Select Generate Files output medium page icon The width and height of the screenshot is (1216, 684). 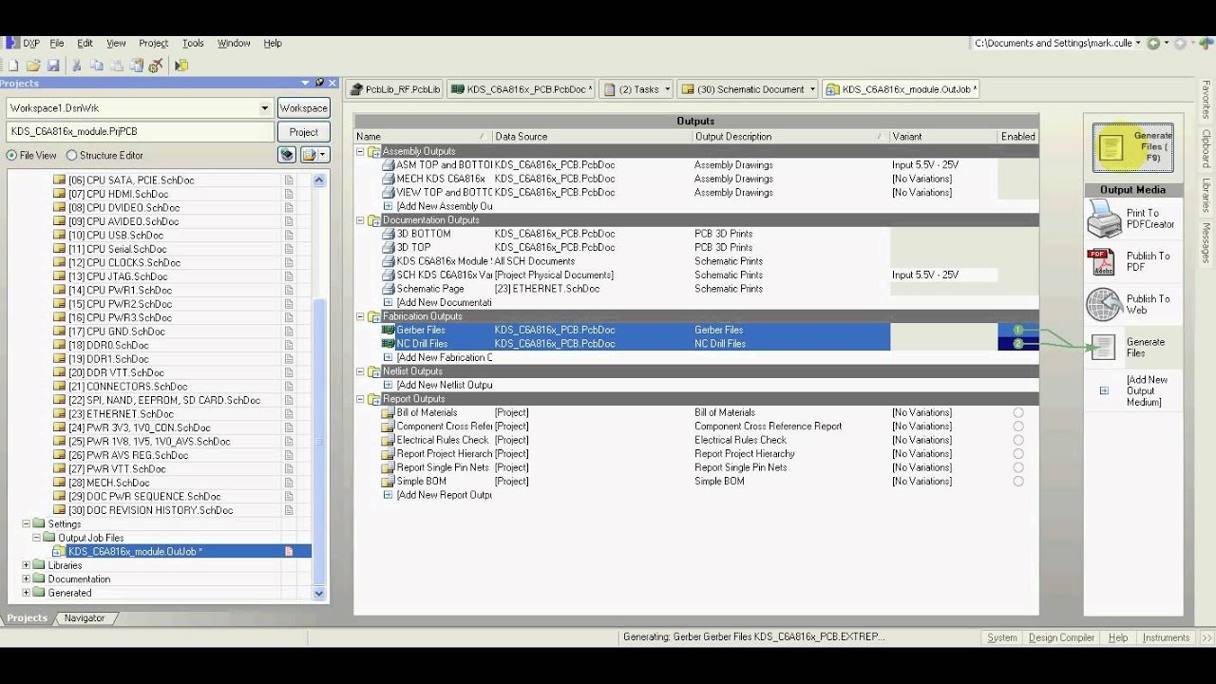(1103, 347)
